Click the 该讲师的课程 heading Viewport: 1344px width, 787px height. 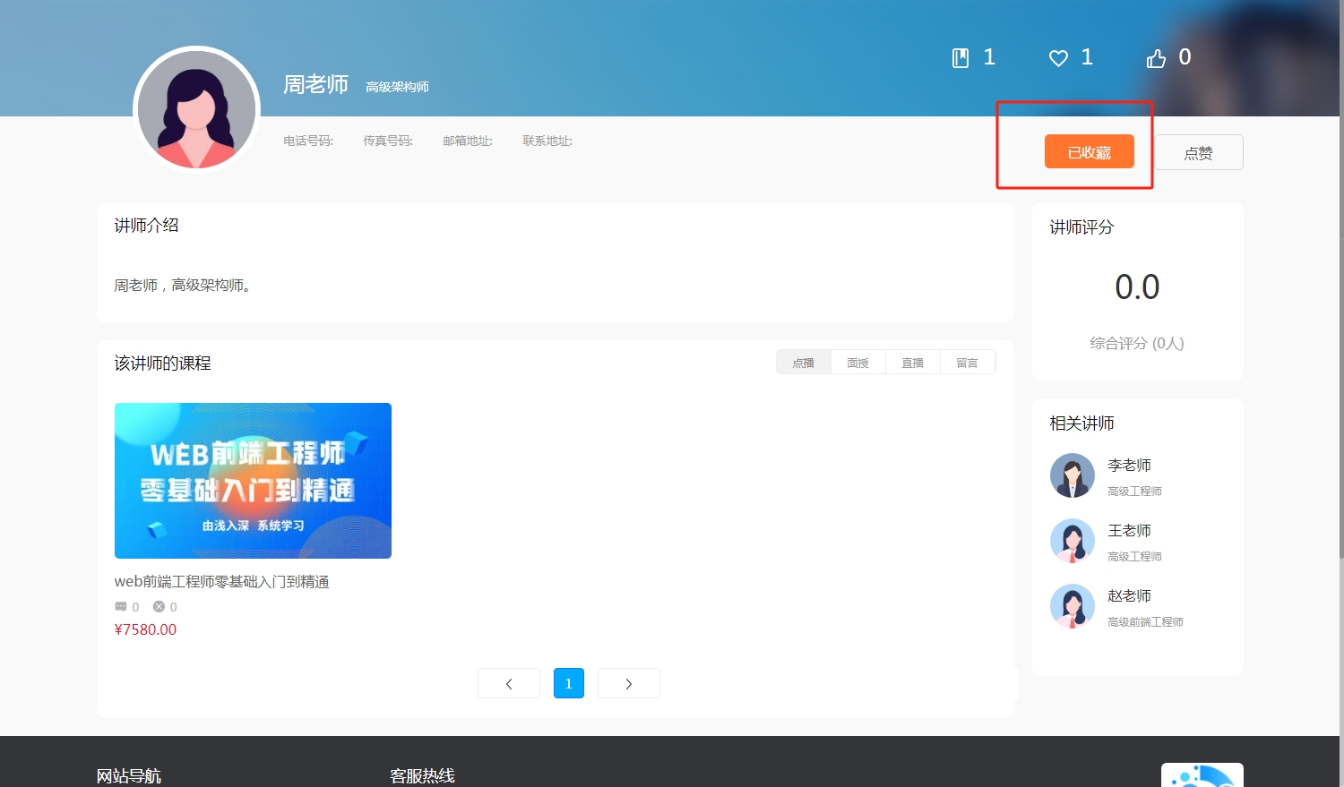click(x=163, y=364)
